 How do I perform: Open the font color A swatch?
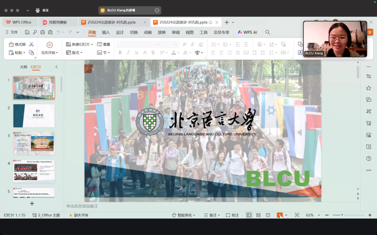(x=174, y=53)
